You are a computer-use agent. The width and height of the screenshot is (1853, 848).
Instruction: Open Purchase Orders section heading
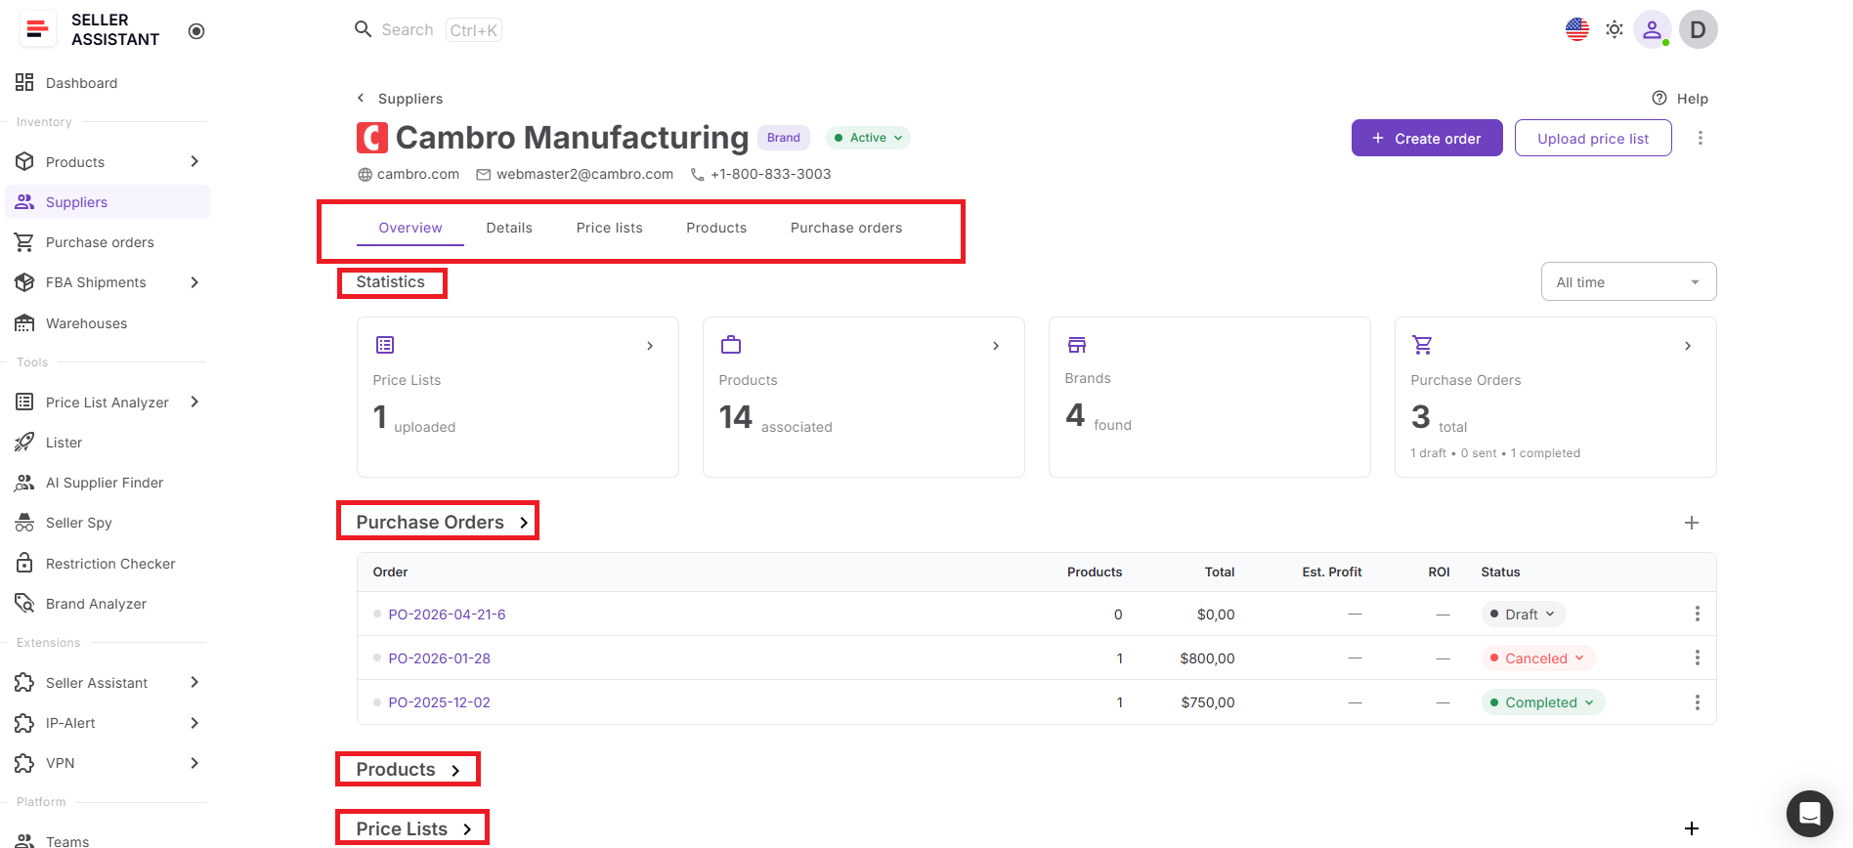click(442, 523)
